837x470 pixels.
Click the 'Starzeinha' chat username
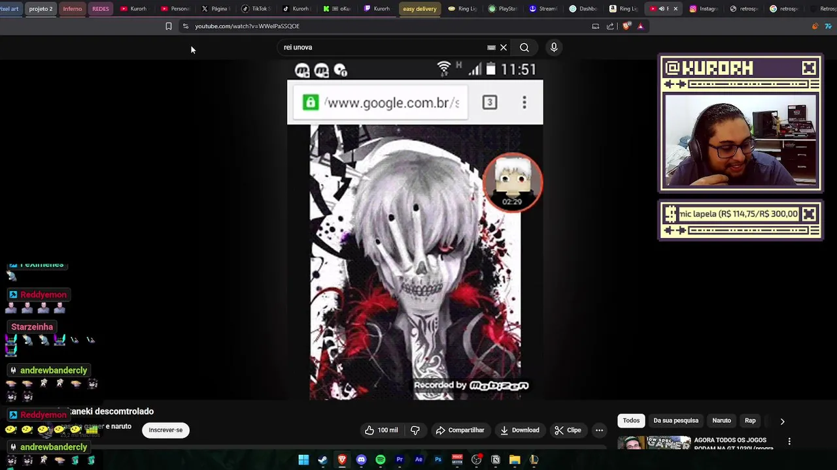click(x=32, y=327)
